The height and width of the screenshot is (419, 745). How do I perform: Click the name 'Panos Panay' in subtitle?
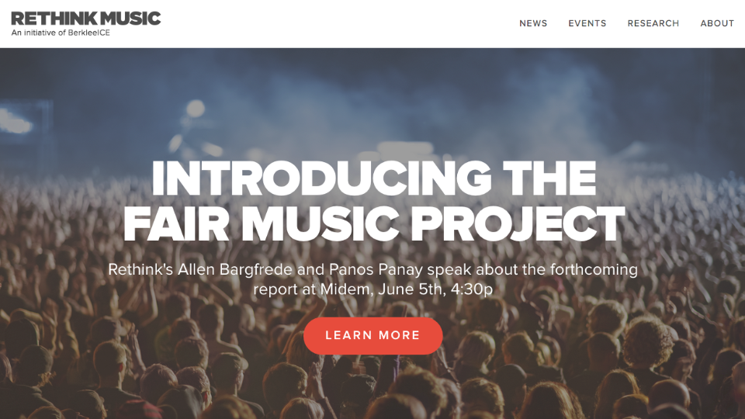click(x=376, y=269)
